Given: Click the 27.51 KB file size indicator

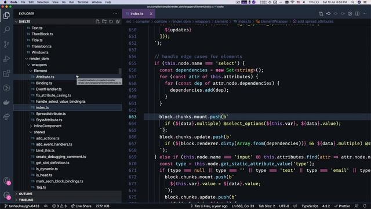Looking at the screenshot, I should tap(103, 206).
